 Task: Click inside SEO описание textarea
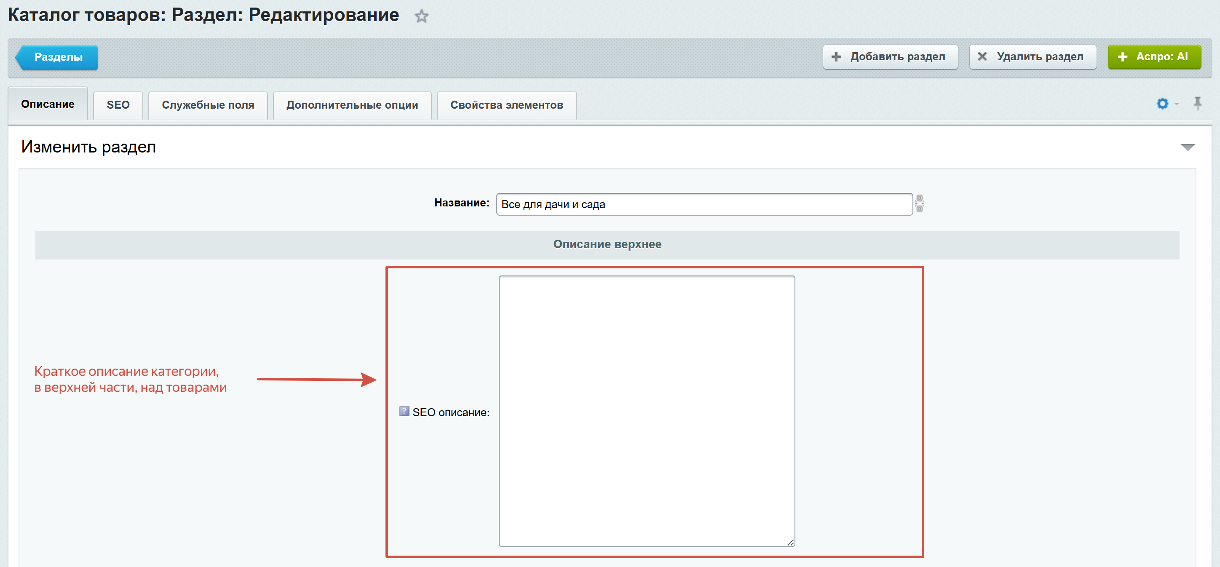coord(647,411)
